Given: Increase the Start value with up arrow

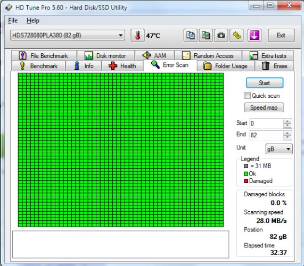Looking at the screenshot, I should pyautogui.click(x=287, y=121).
